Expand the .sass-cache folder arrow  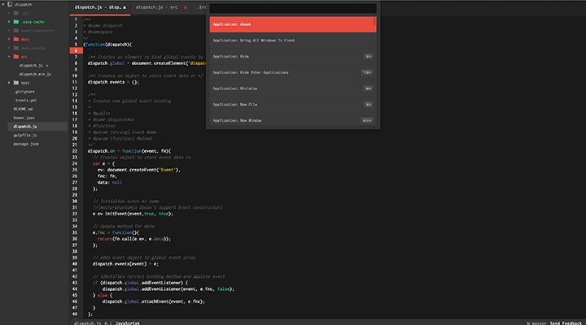pos(9,22)
